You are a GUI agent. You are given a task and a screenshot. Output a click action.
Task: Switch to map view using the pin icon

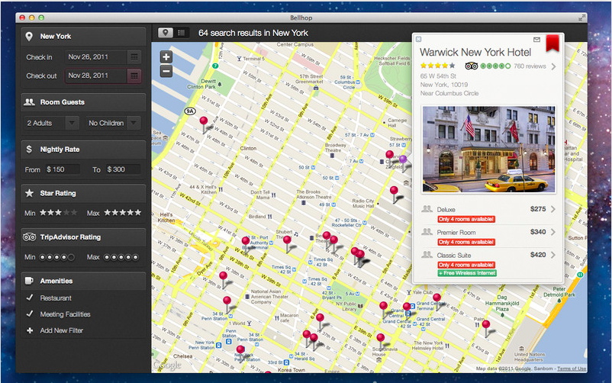166,33
